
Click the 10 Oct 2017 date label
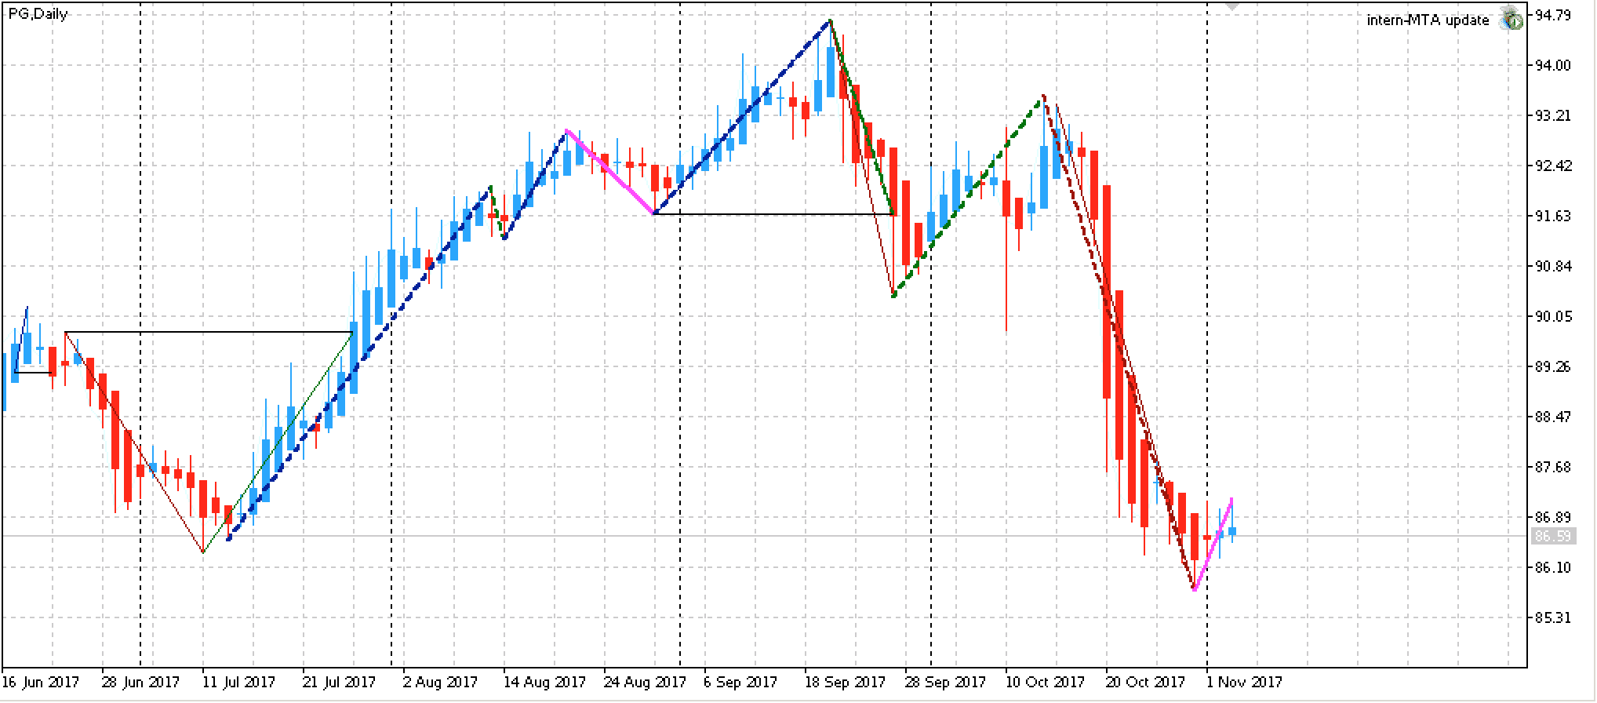coord(1045,682)
